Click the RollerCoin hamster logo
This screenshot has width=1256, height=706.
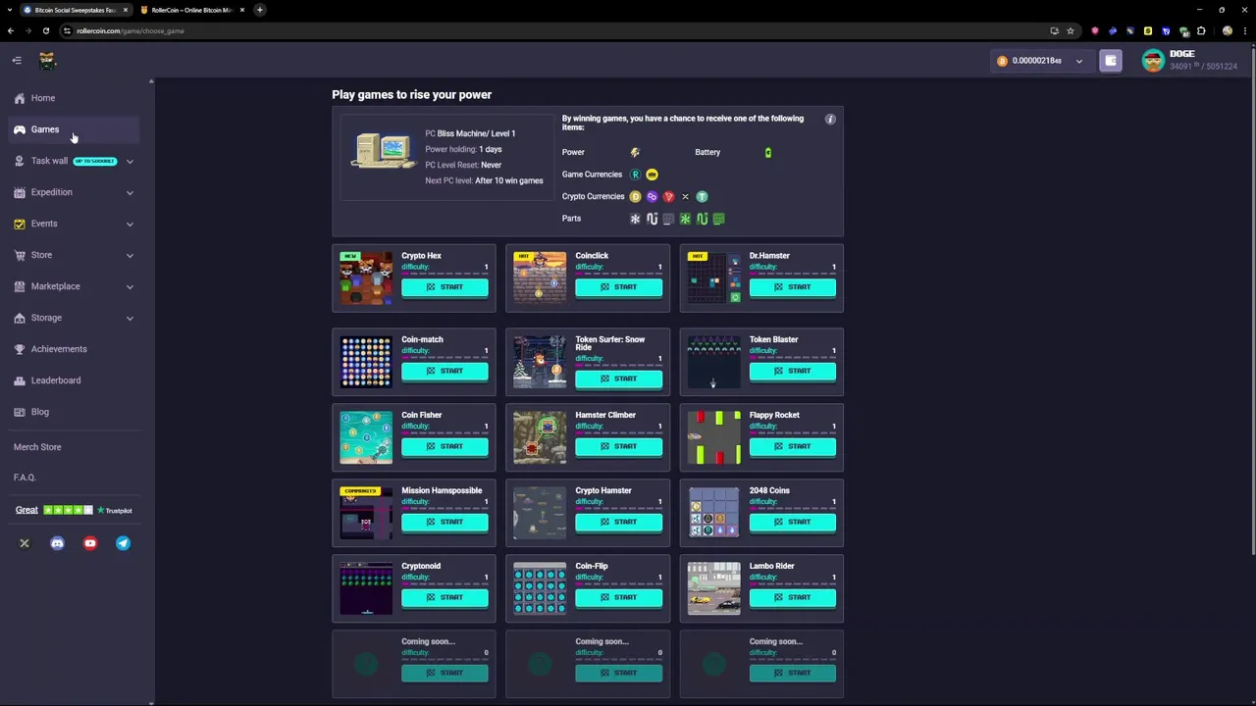47,61
